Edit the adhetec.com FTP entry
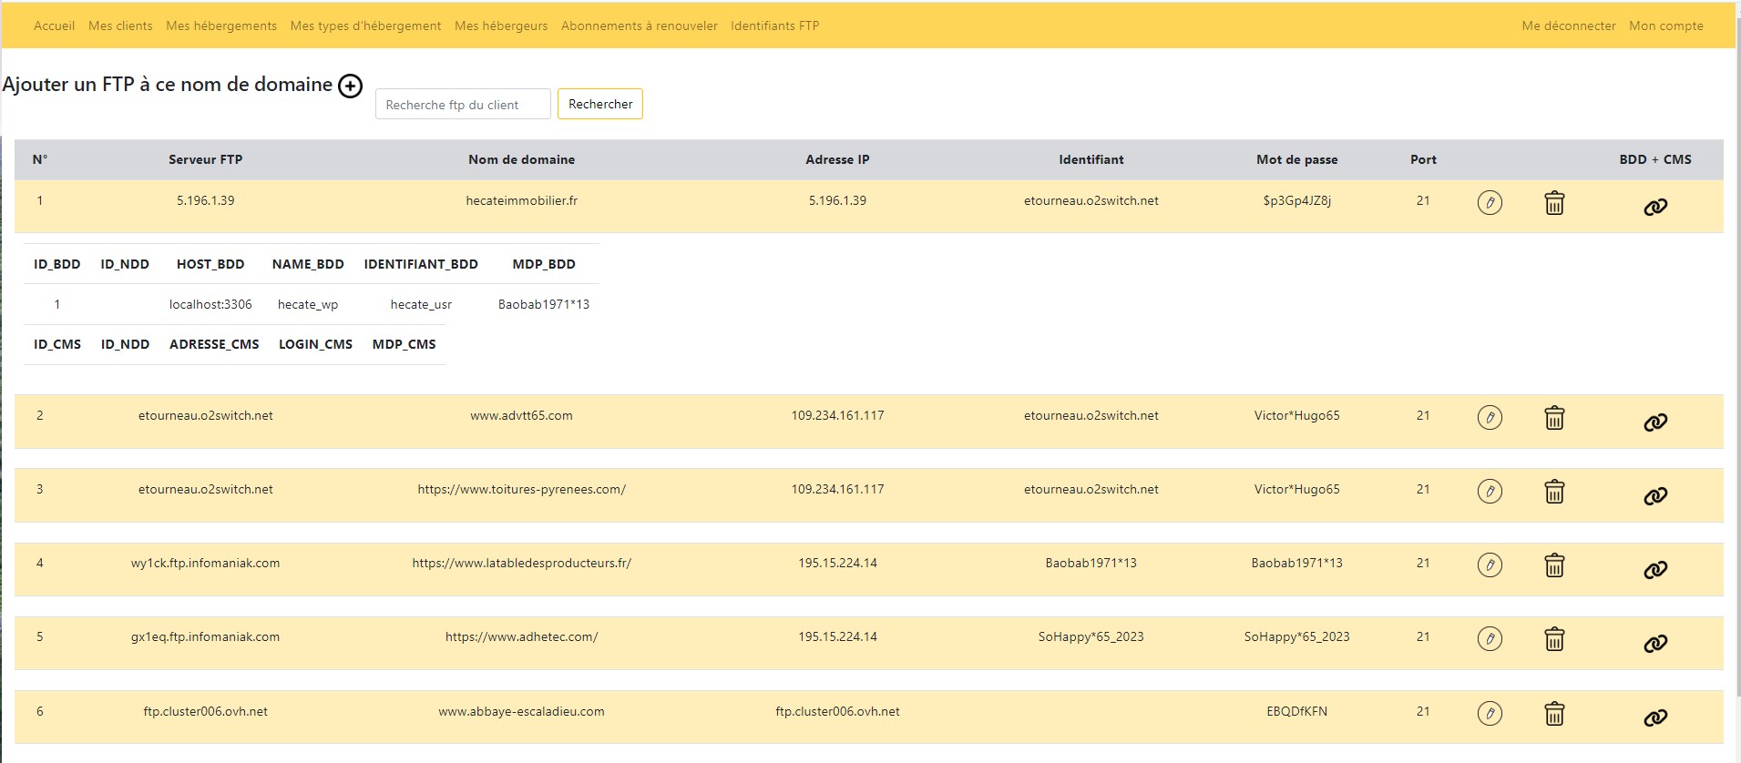 coord(1490,638)
